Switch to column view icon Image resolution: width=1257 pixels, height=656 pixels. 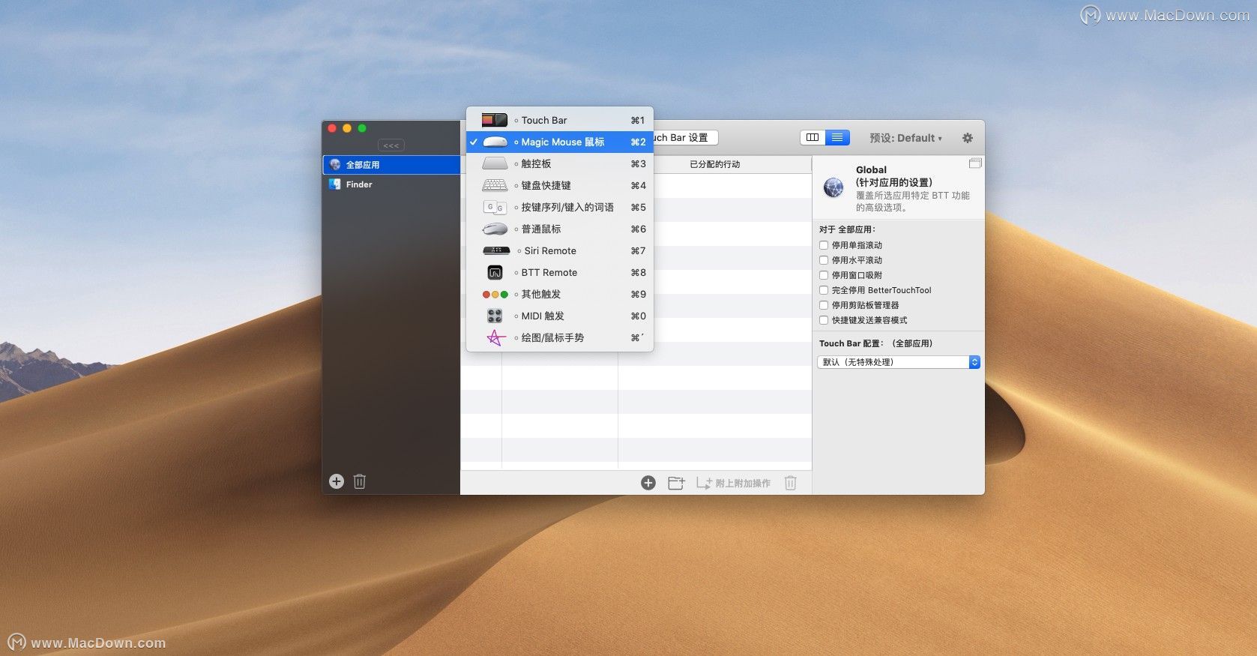813,137
